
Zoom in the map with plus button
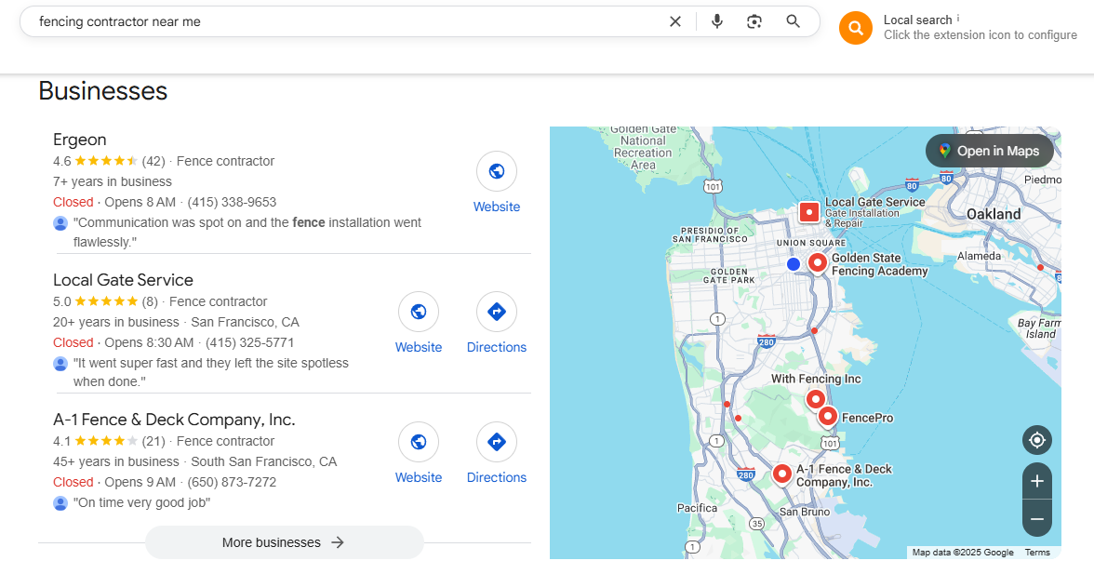tap(1036, 481)
